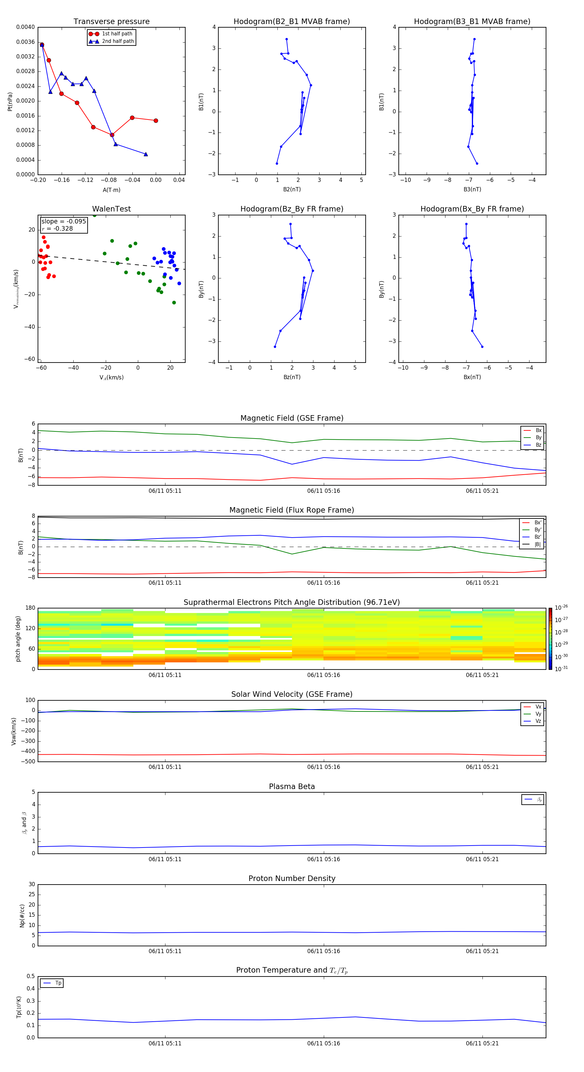This screenshot has width=584, height=1072.
Task: Click the 'Proton Temperature and Te/Tp' title
Action: 292,970
